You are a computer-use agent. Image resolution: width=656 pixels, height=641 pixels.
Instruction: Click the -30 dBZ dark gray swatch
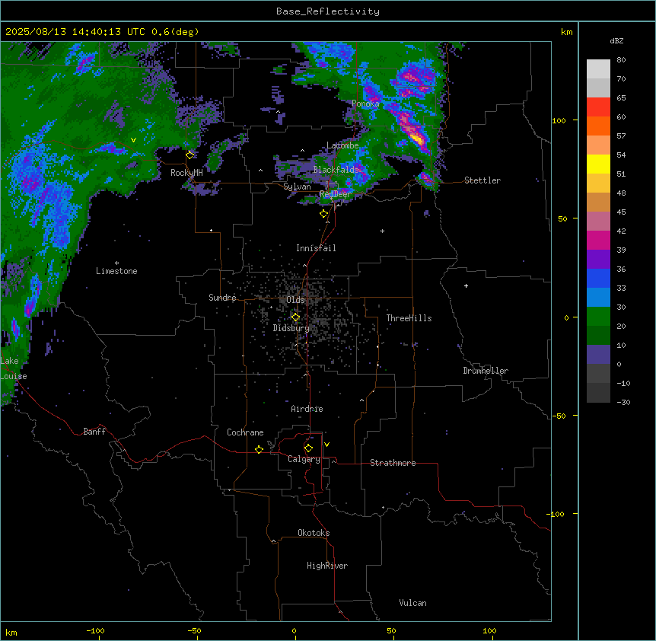tap(598, 393)
